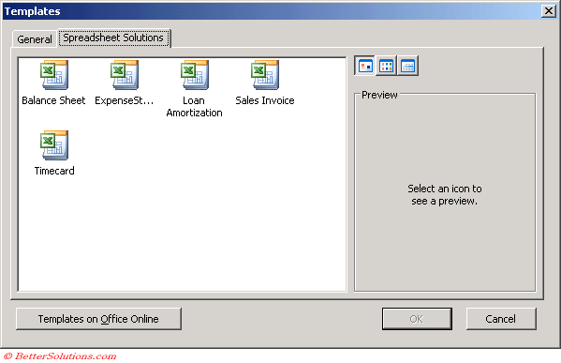Select the ExpenseSt... template icon
Screen dimensions: 561x363
pyautogui.click(x=125, y=75)
